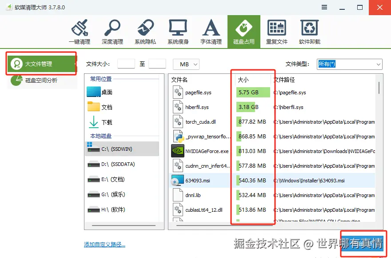Sort by the 文件路径 column header

click(x=284, y=80)
